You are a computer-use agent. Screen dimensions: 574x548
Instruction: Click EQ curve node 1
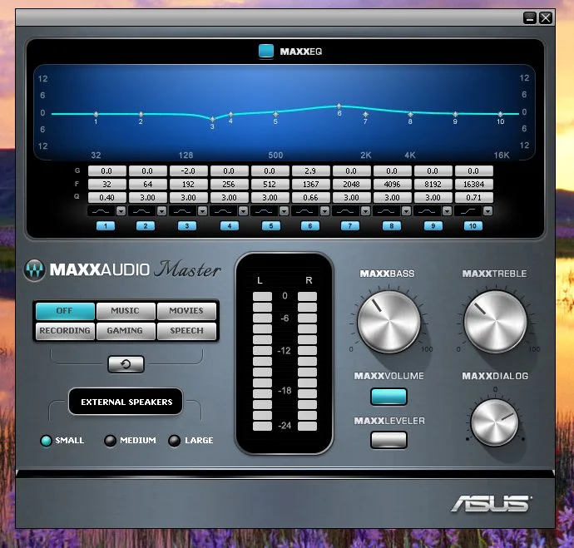coord(96,114)
